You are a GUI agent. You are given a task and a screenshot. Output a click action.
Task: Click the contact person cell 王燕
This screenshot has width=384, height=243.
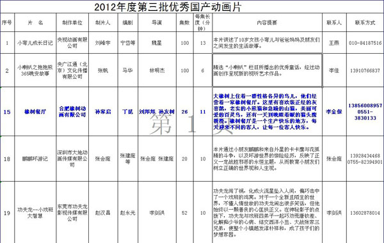tap(334, 43)
